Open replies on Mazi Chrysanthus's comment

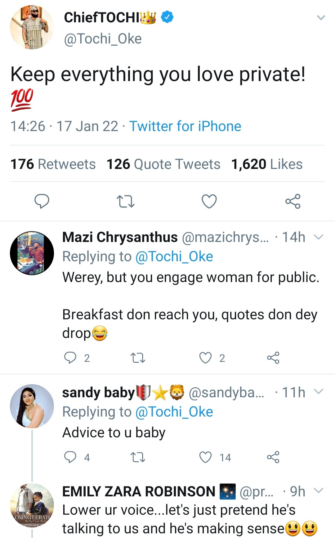[x=70, y=358]
